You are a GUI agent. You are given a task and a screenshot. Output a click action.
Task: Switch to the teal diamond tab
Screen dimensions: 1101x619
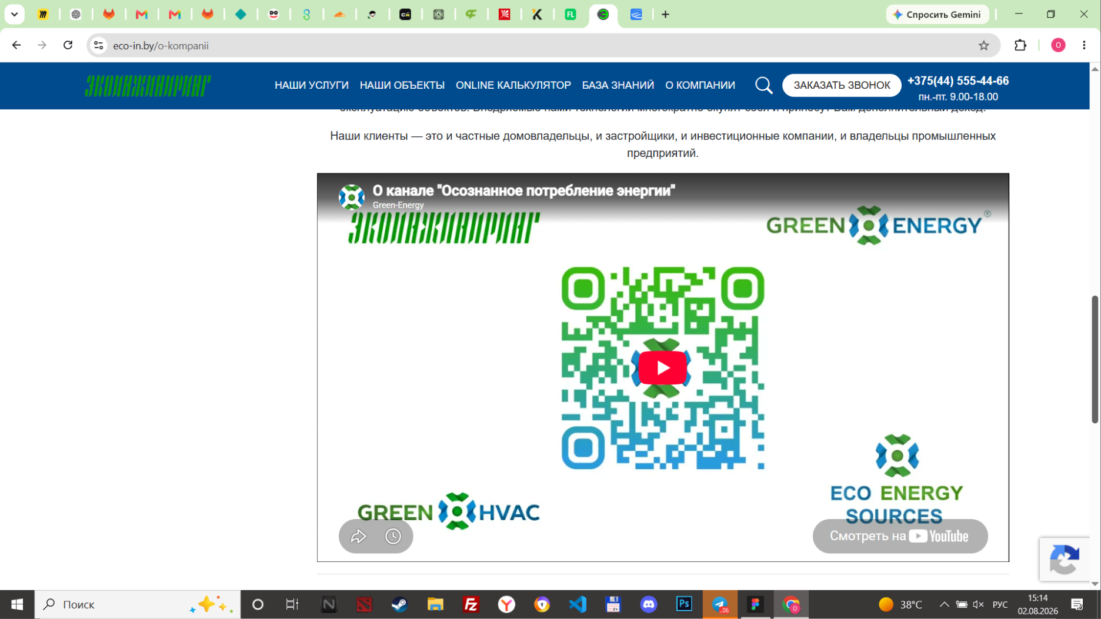[x=241, y=15]
